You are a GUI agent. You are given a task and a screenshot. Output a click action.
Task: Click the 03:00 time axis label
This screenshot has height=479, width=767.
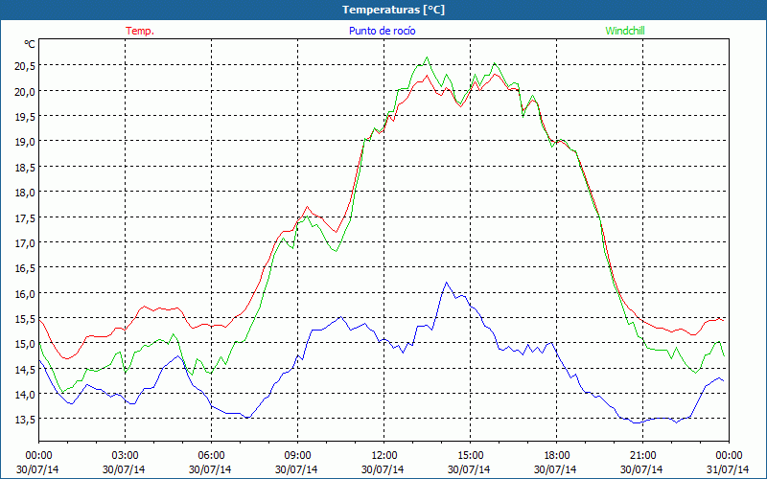[x=126, y=456]
